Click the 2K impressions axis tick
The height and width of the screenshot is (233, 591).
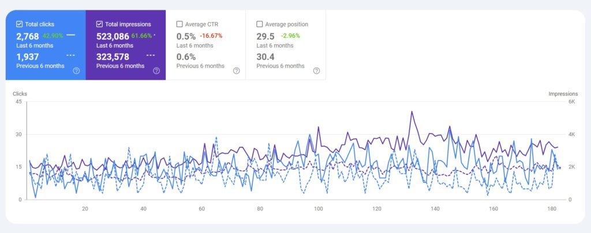coord(571,167)
